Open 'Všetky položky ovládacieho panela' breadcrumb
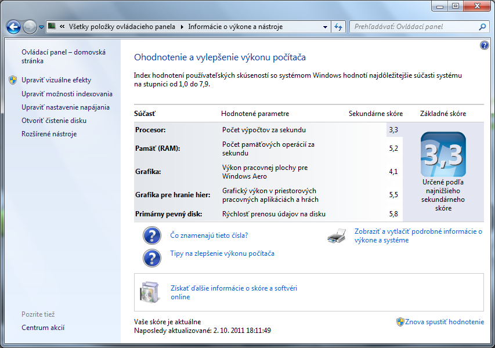The height and width of the screenshot is (348, 495). tap(122, 27)
